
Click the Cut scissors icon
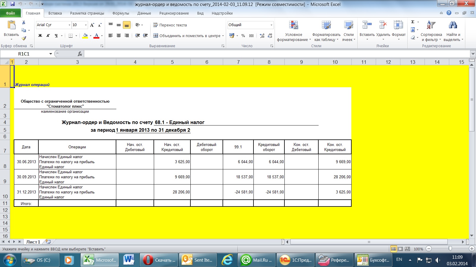(24, 23)
